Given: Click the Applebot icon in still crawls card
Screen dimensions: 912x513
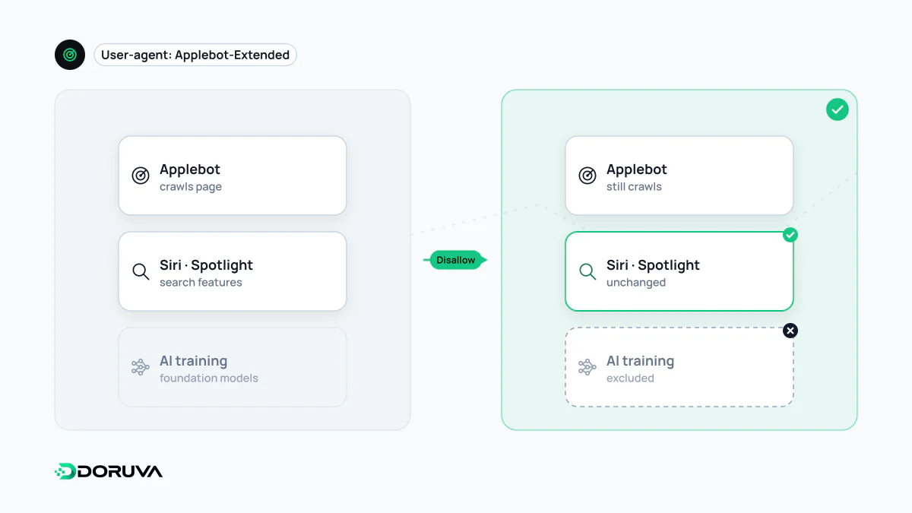Looking at the screenshot, I should (x=587, y=176).
